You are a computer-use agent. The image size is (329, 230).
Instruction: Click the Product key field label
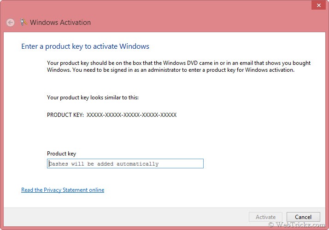click(61, 154)
